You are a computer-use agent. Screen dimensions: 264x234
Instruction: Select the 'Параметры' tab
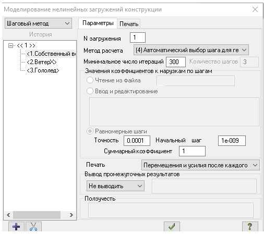point(98,23)
